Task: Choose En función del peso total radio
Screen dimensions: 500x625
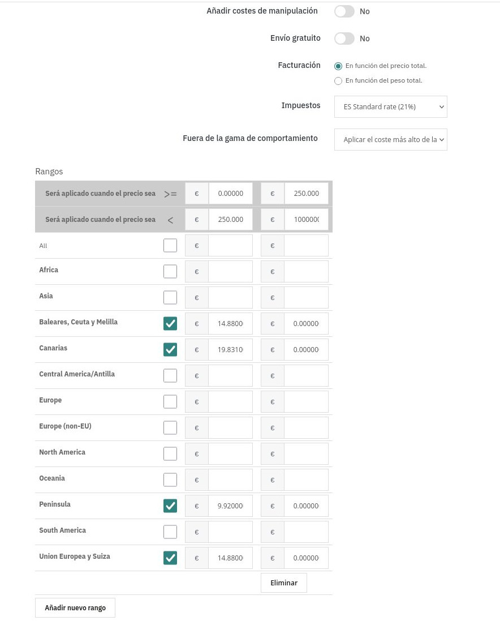Action: point(338,81)
